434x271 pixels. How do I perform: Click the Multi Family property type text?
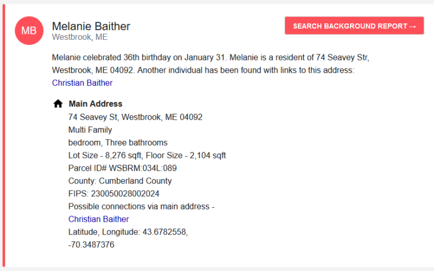[x=90, y=130]
